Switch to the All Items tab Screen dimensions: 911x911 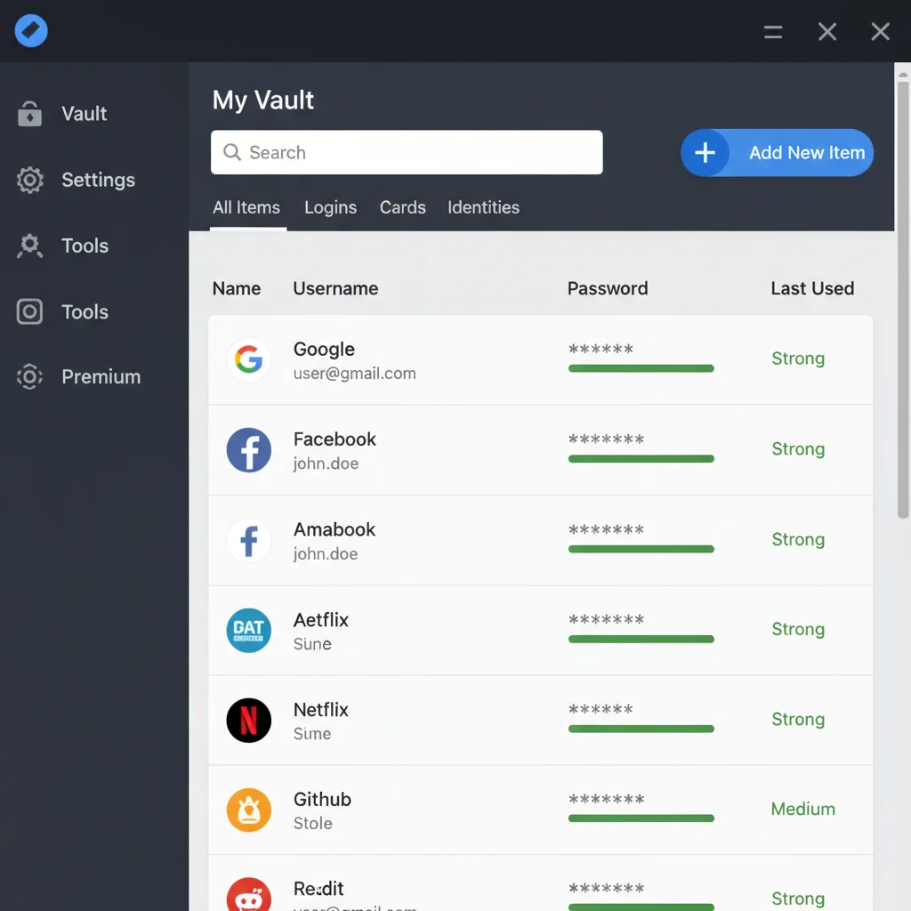(x=246, y=207)
